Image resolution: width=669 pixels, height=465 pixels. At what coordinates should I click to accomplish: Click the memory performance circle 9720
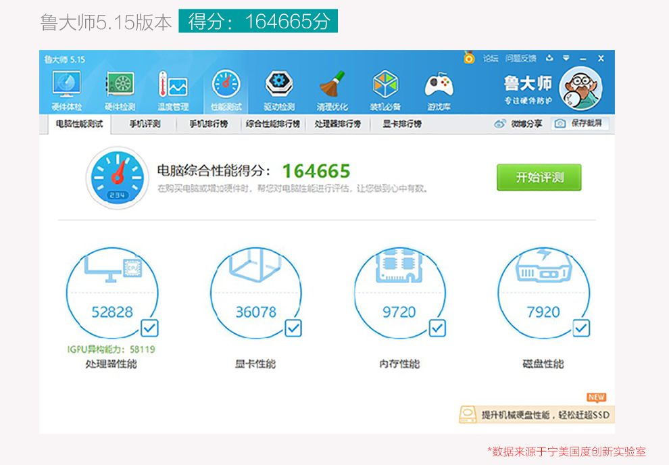(400, 293)
